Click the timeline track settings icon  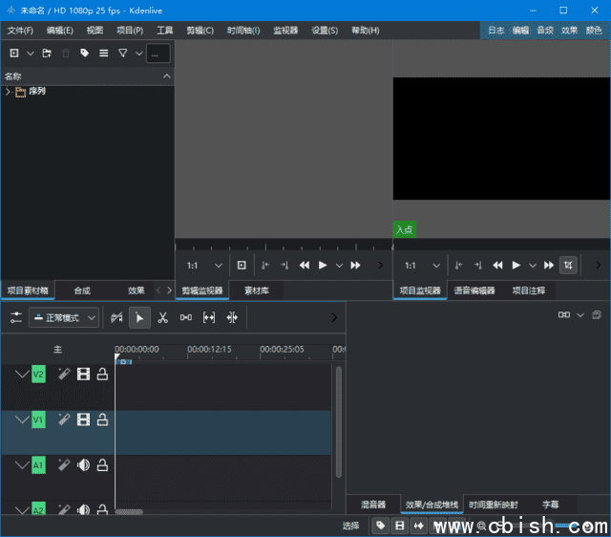16,317
